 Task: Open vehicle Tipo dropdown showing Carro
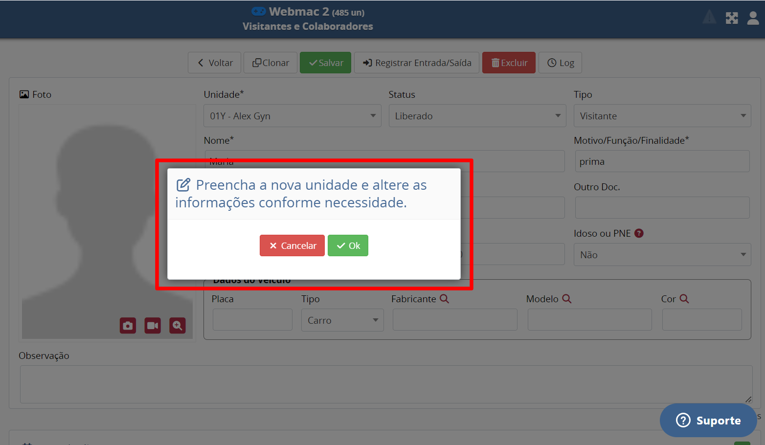tap(342, 320)
